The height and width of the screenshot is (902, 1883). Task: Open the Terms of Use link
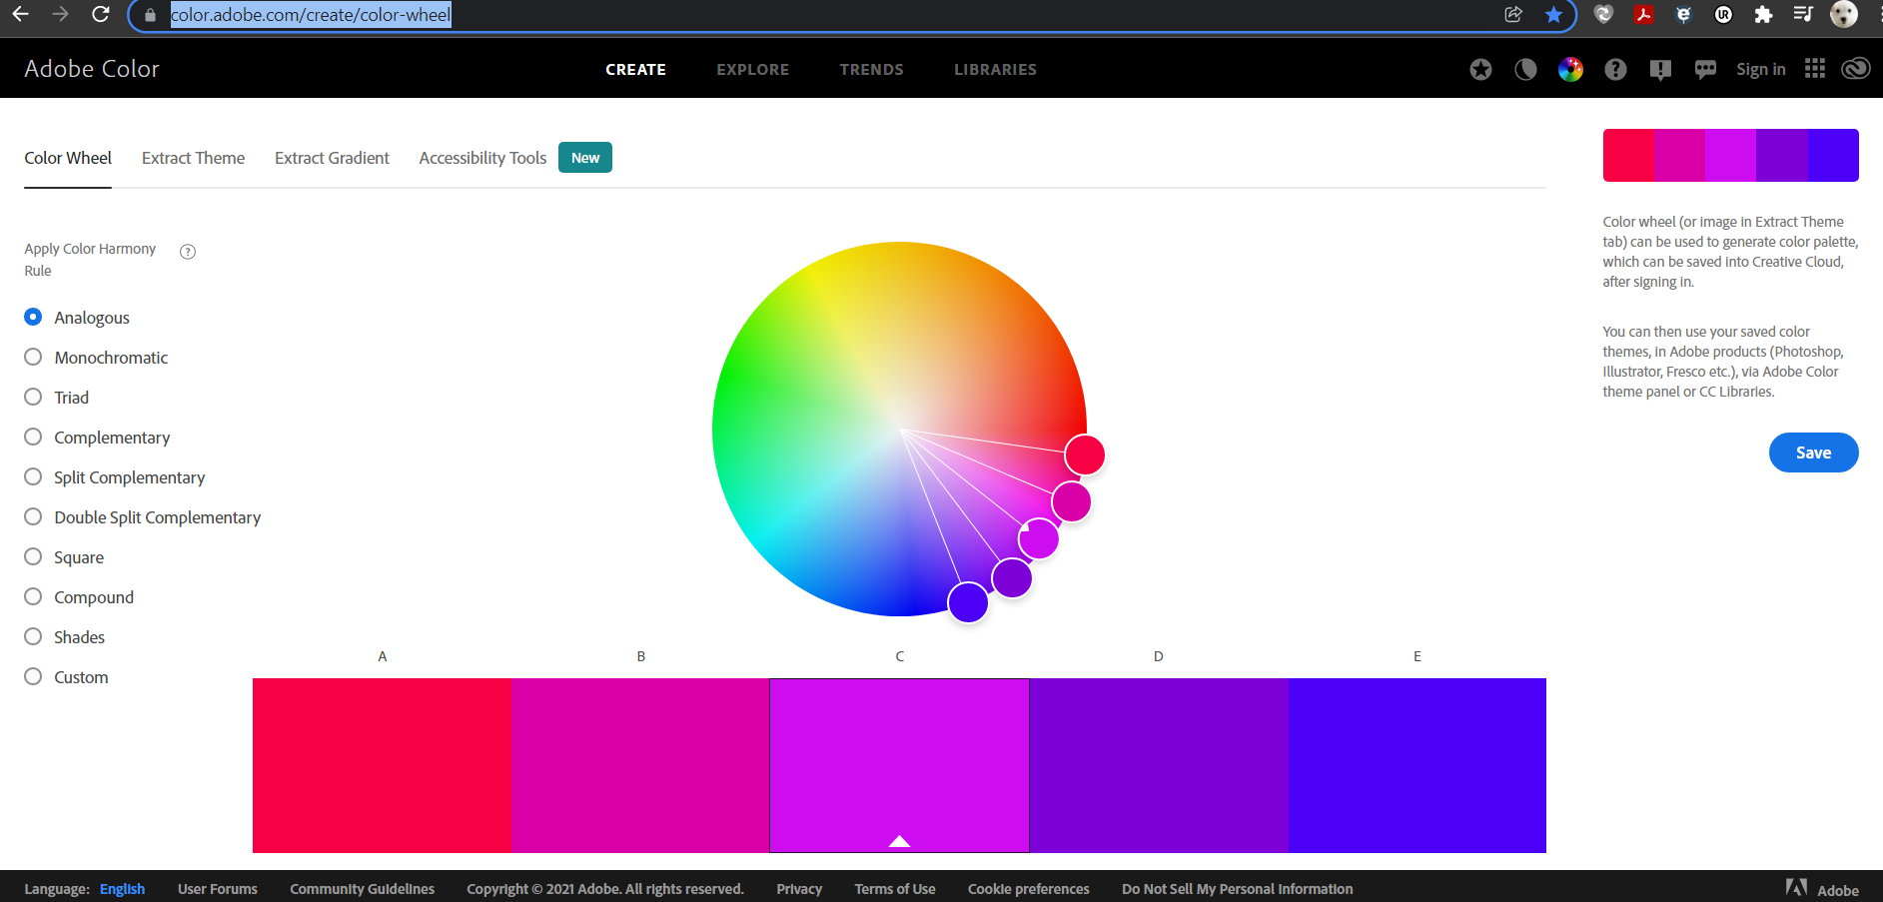click(895, 889)
